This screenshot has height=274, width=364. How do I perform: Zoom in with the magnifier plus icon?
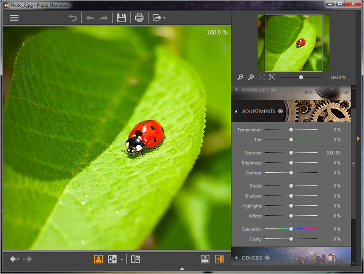[x=251, y=77]
